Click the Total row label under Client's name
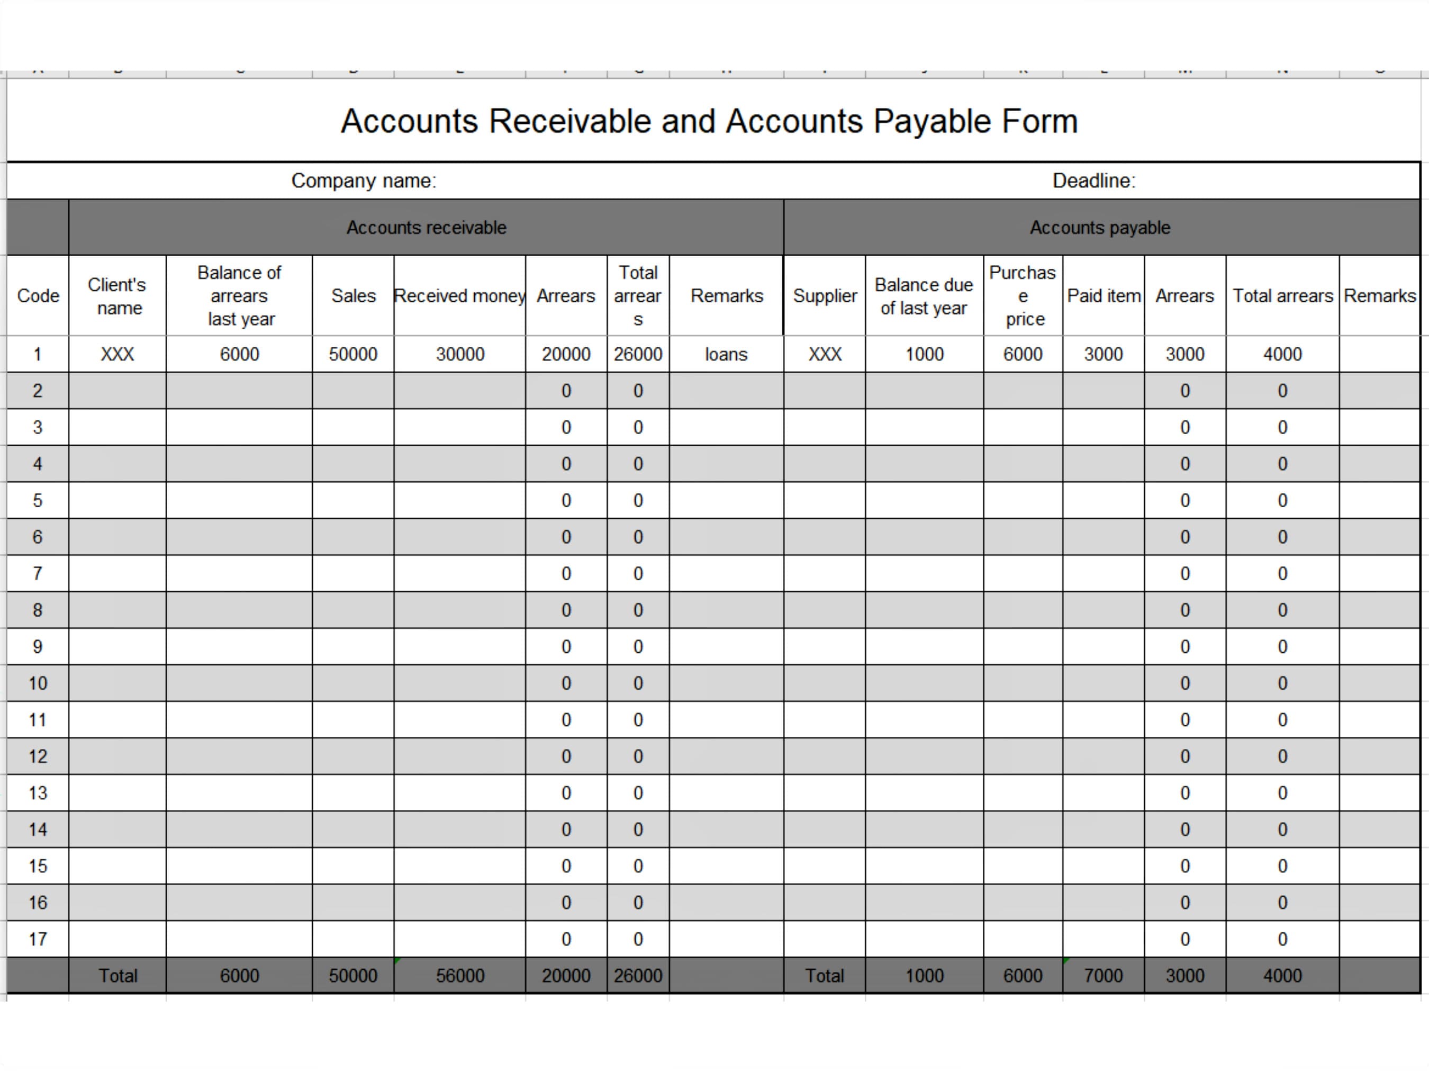 117,976
